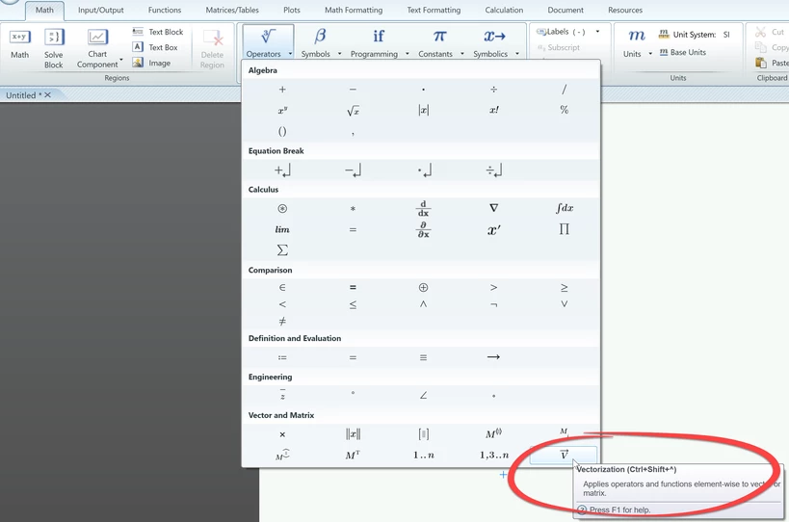Viewport: 789px width, 522px height.
Task: Insert the integral operator
Action: pyautogui.click(x=565, y=208)
